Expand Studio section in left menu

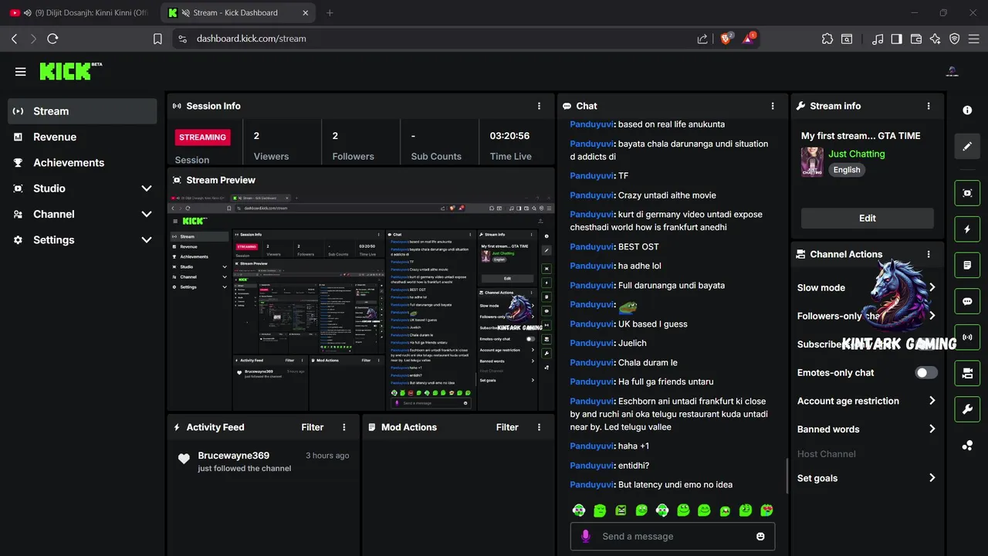tap(147, 188)
